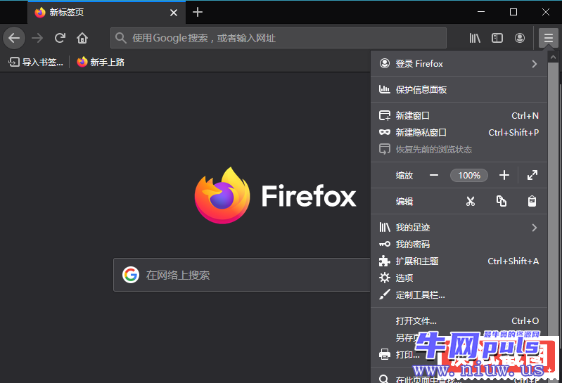Toggle the sidebar icon in the toolbar
The image size is (562, 383).
click(x=497, y=38)
